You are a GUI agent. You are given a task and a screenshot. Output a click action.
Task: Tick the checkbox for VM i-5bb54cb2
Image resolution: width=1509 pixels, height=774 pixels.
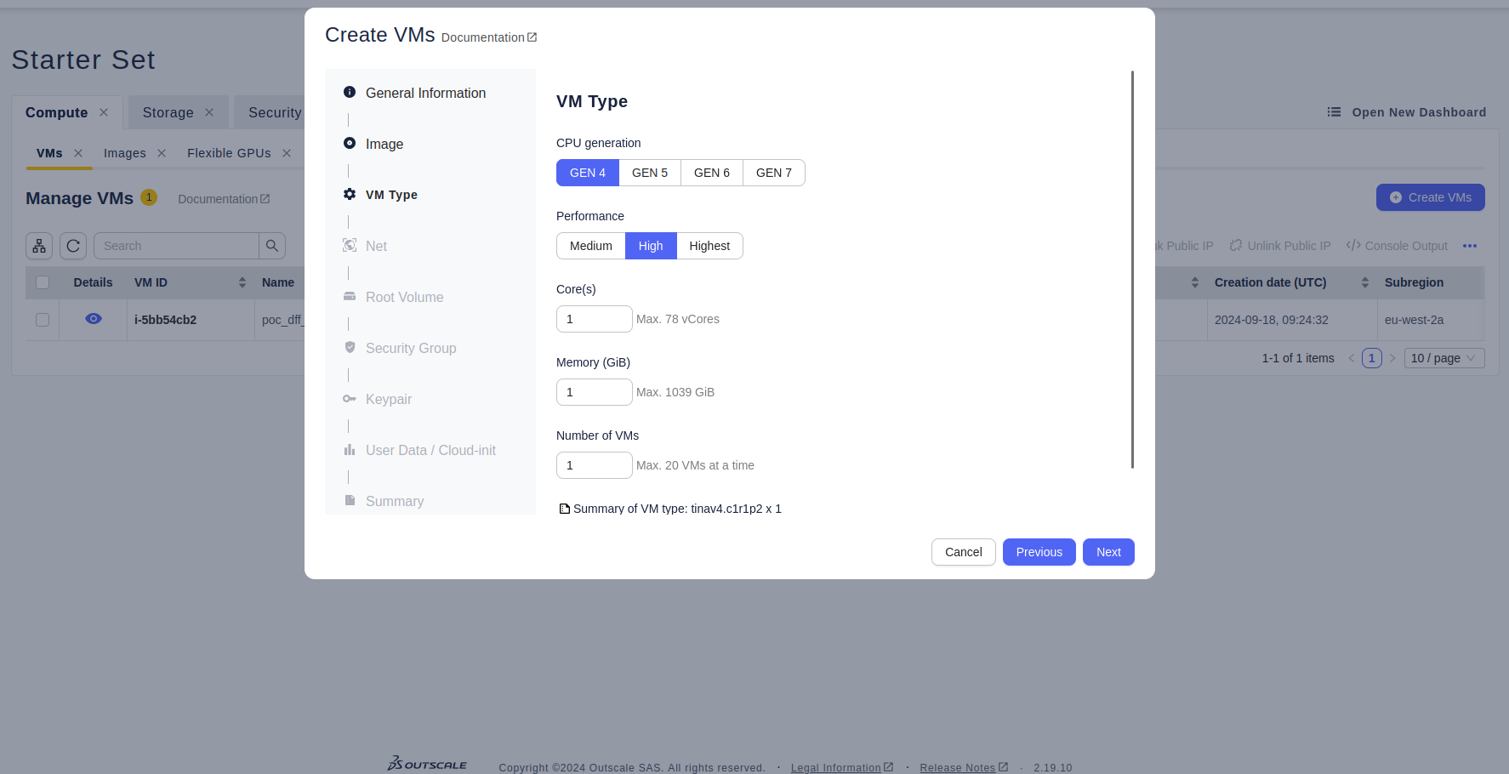click(43, 320)
